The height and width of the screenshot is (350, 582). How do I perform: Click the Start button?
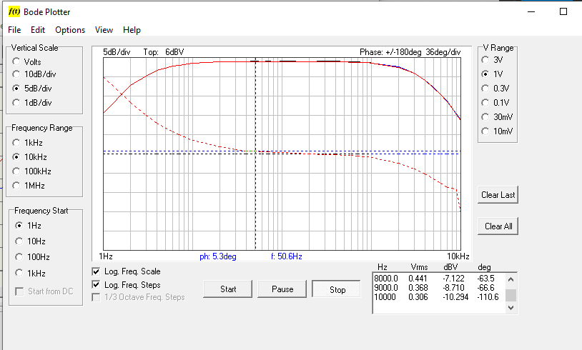coord(228,289)
